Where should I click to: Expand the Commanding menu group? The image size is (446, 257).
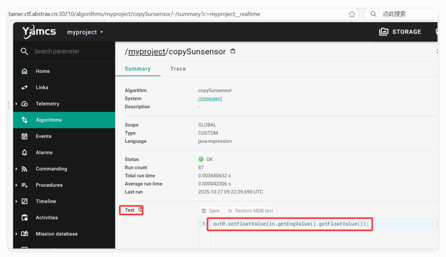(x=17, y=169)
